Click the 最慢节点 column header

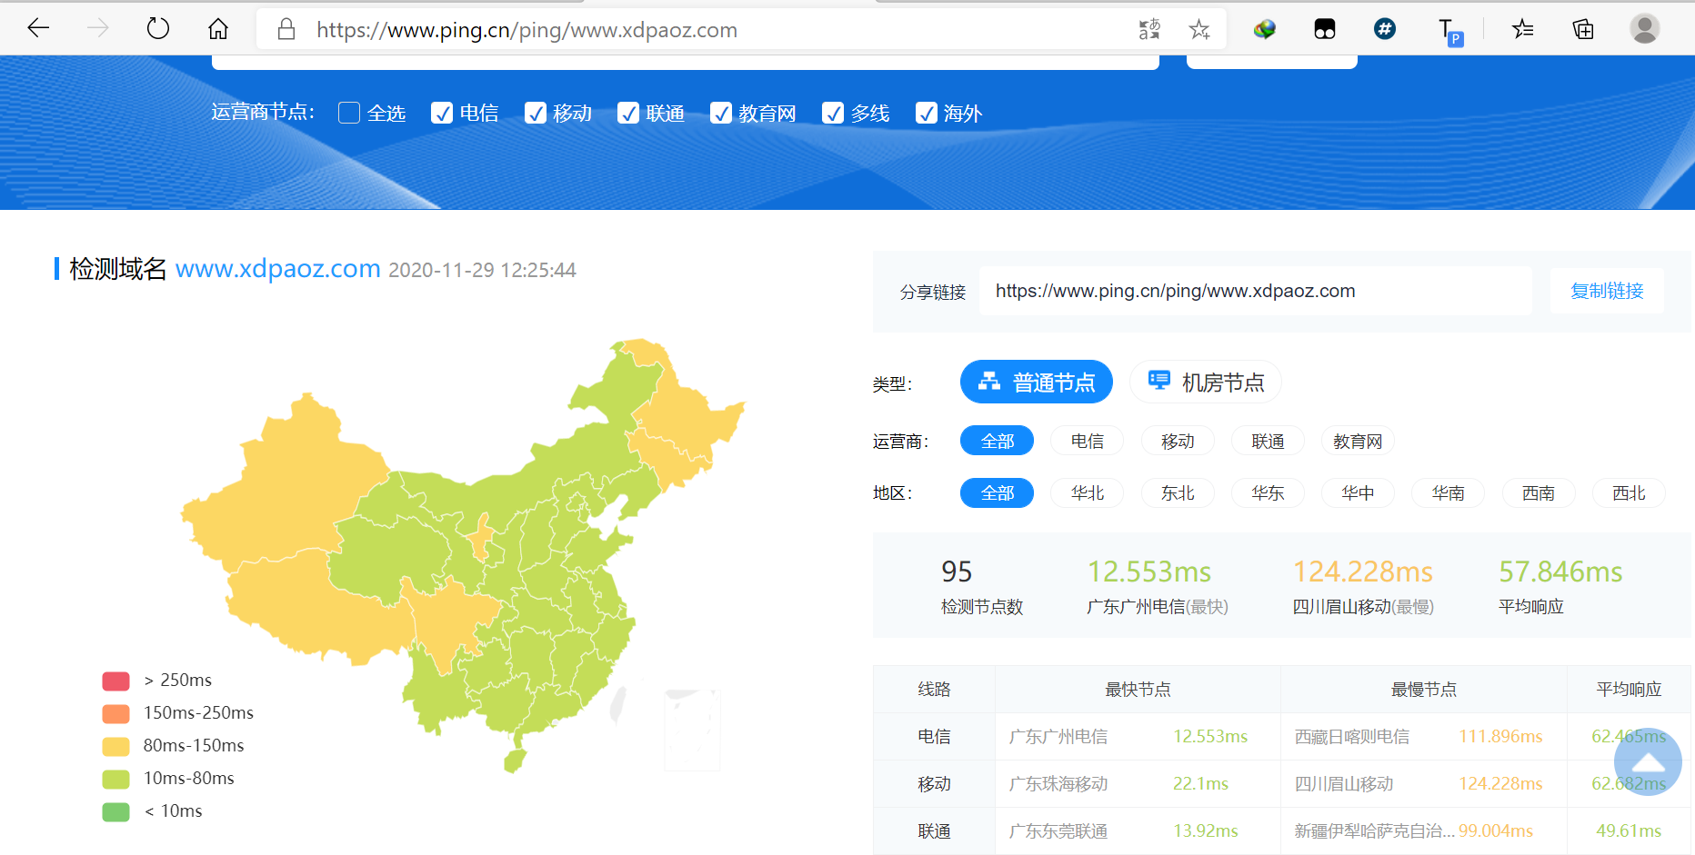(x=1424, y=690)
